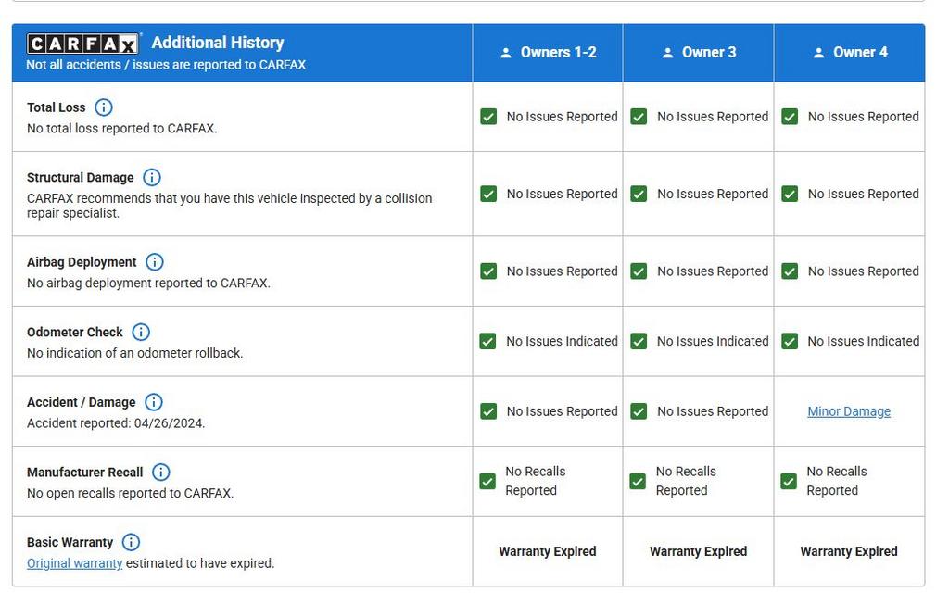
Task: Click info icon beside Airbag Deployment
Action: click(155, 262)
